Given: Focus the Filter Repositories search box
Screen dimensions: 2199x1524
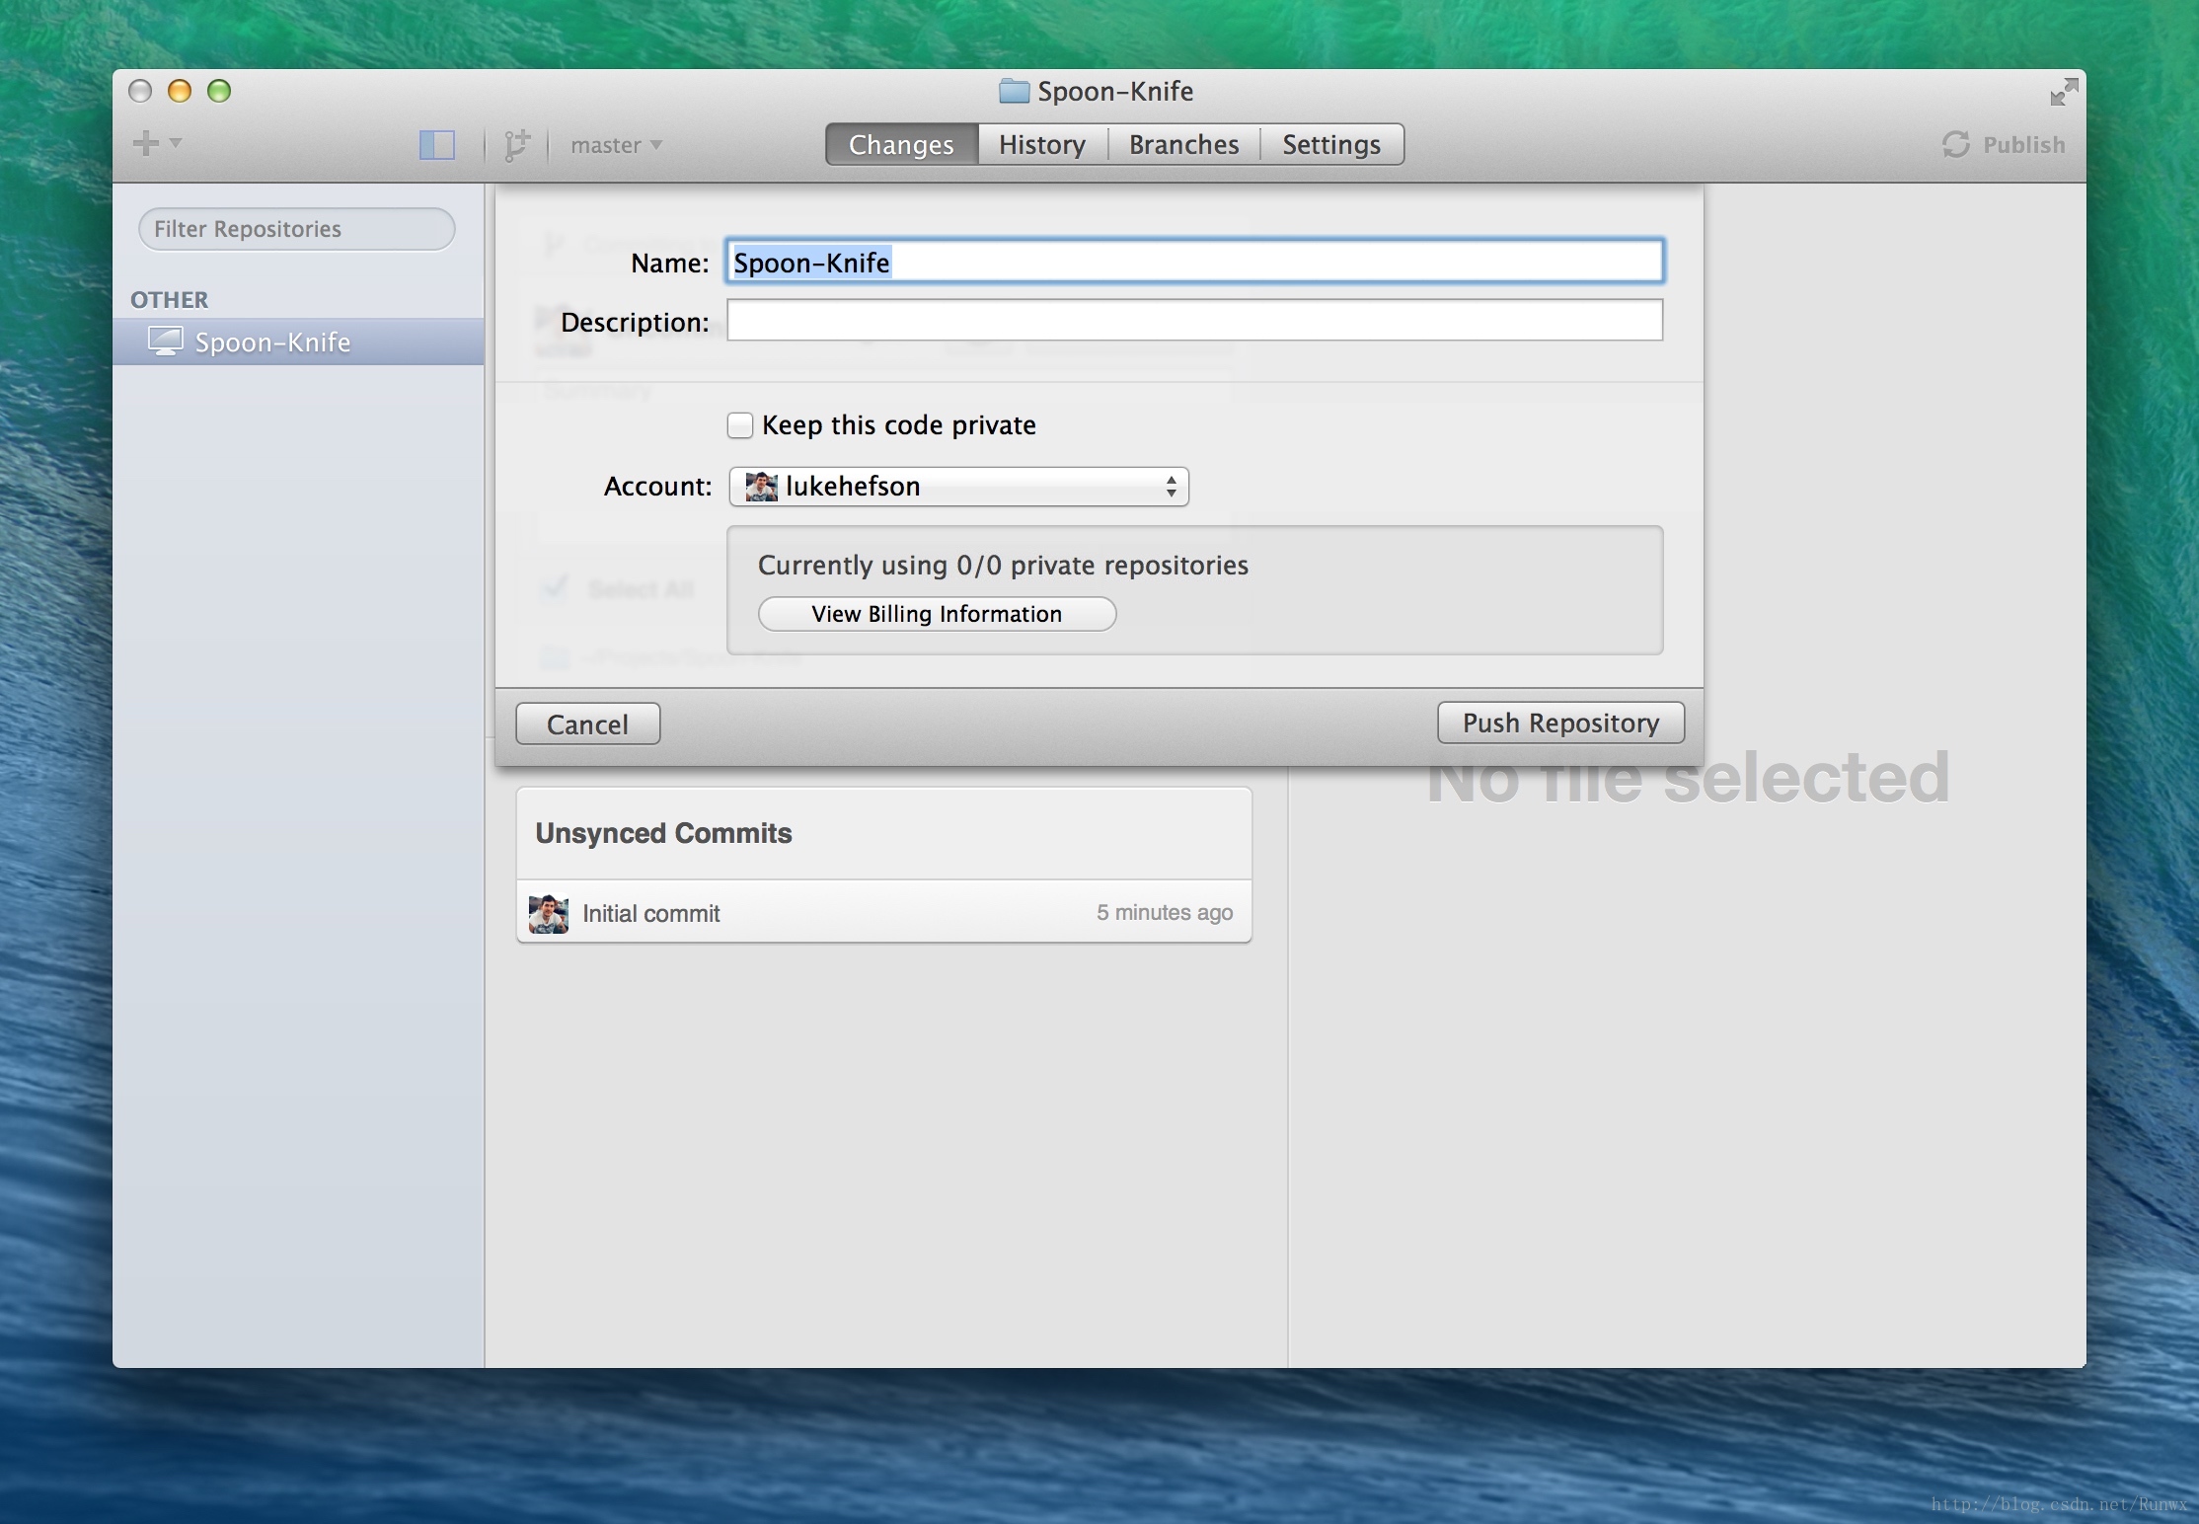Looking at the screenshot, I should [x=296, y=229].
